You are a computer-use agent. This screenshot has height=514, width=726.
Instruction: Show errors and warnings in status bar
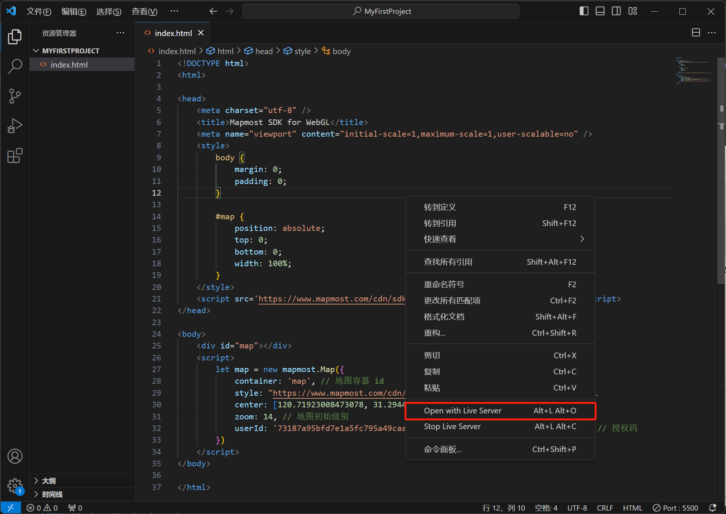pyautogui.click(x=42, y=508)
